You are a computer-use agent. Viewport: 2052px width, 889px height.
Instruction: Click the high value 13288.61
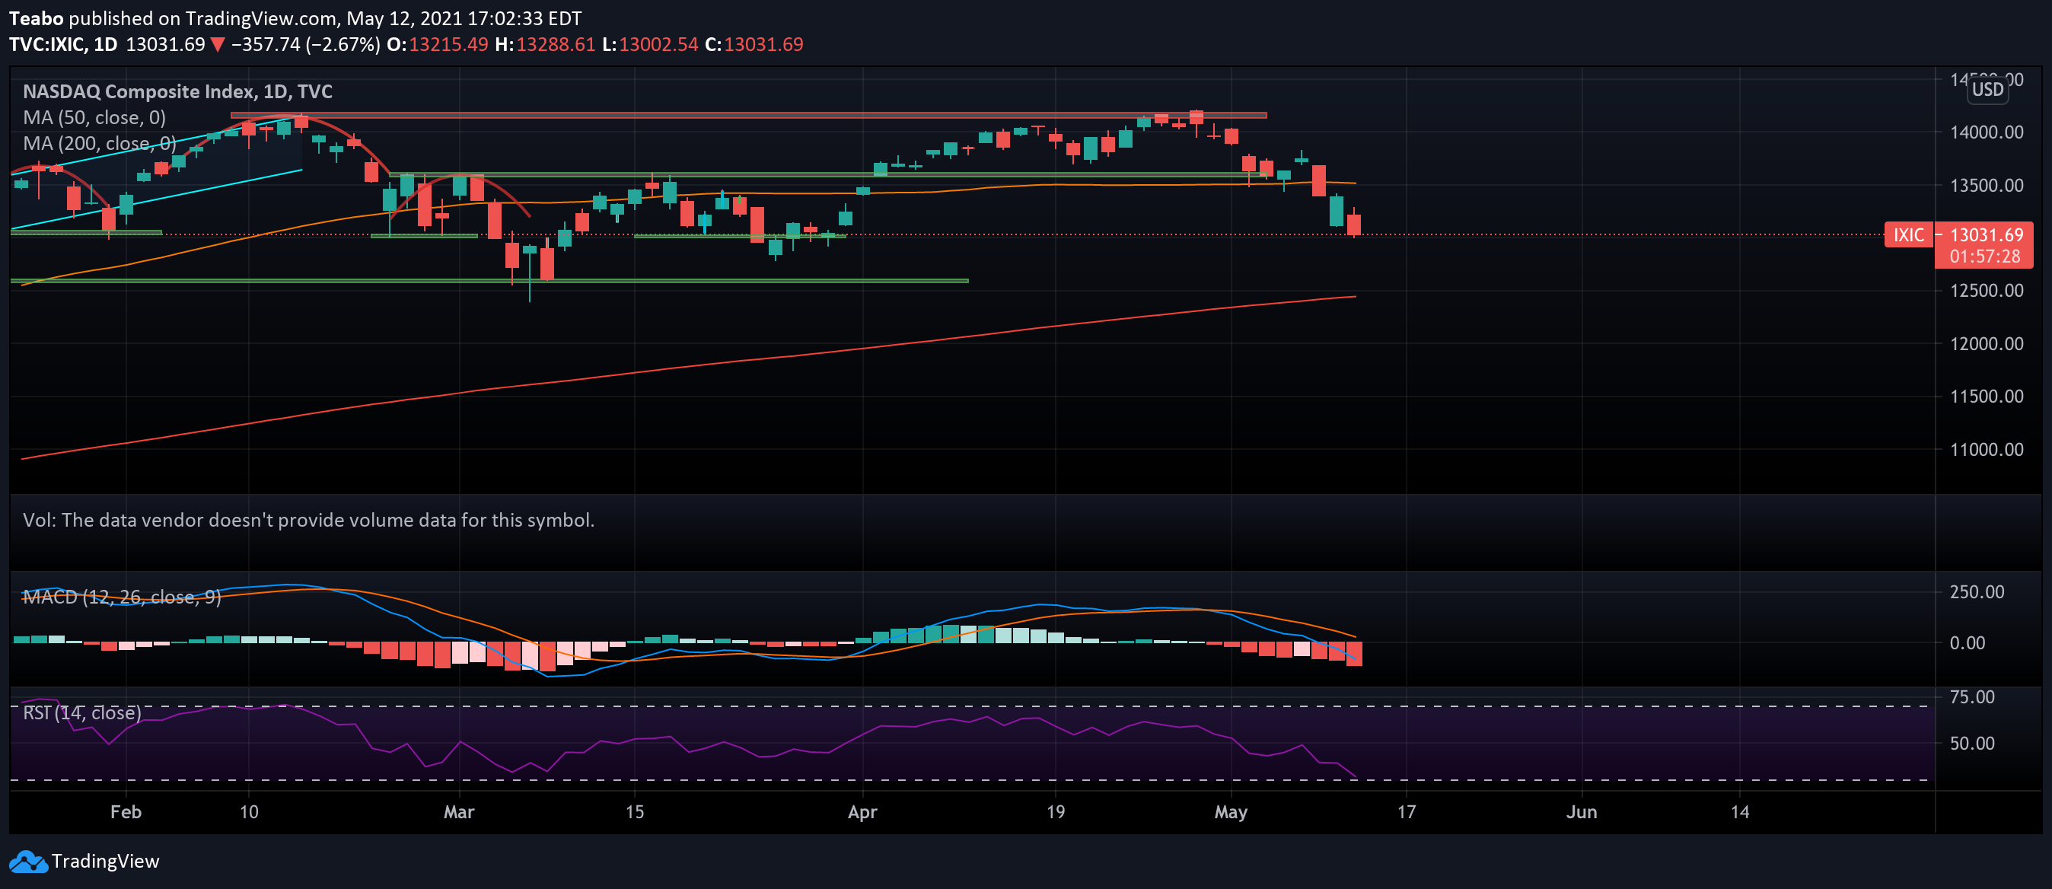556,45
